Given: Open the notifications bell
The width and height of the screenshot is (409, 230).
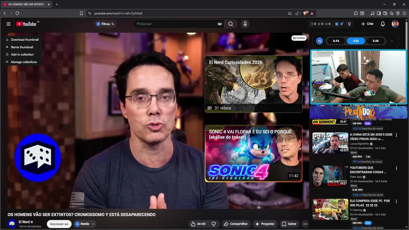Looking at the screenshot, I should (383, 24).
